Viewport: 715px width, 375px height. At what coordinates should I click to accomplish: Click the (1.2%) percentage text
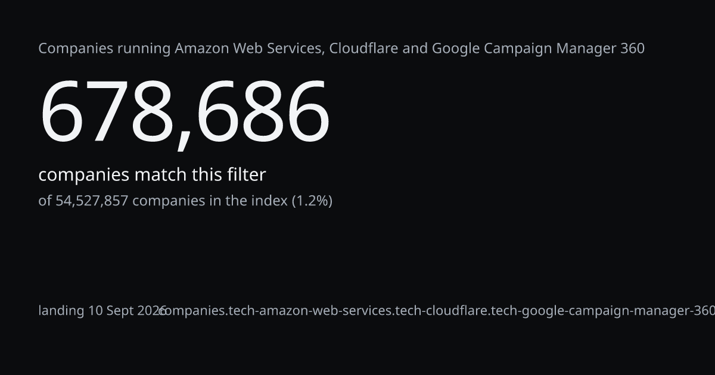(x=312, y=201)
